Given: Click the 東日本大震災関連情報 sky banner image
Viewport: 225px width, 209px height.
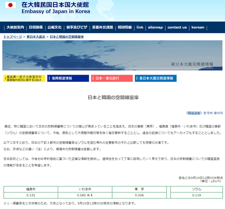Looking at the screenshot, I should [112, 56].
